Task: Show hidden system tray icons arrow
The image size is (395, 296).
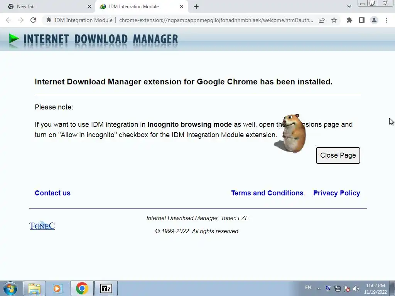Action: tap(319, 289)
